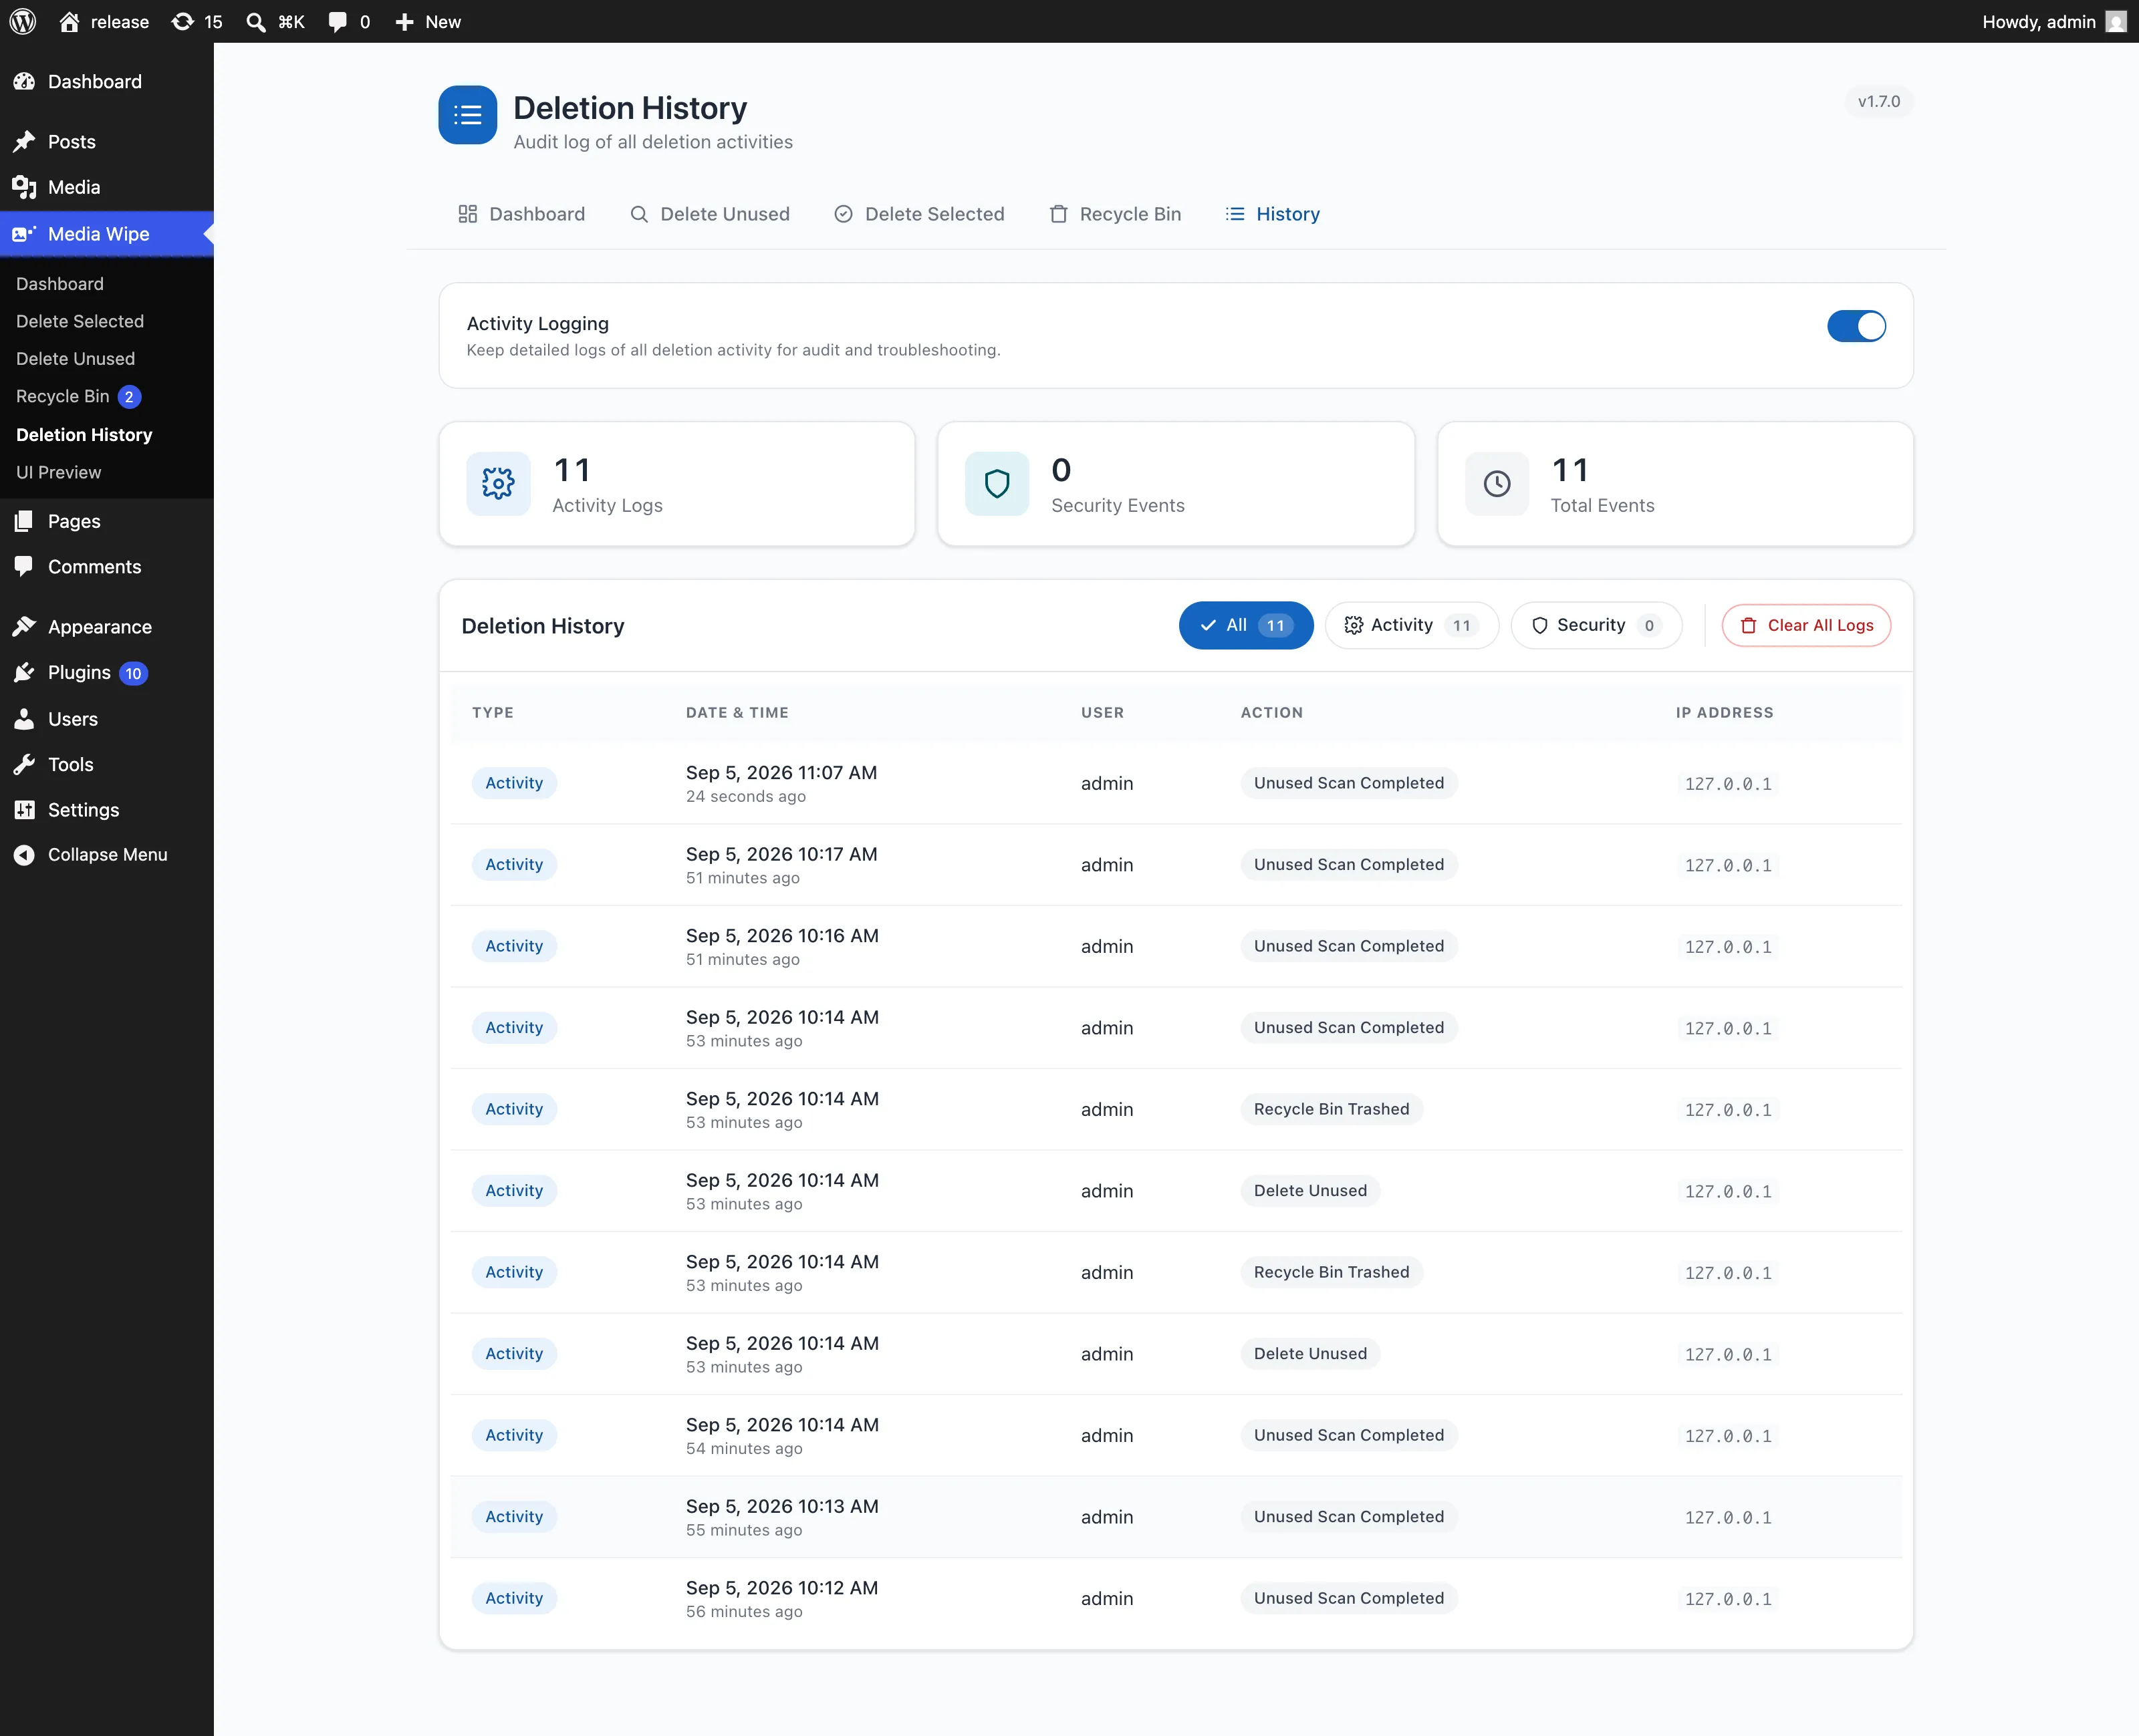This screenshot has height=1736, width=2139.
Task: Select the History tab
Action: [1273, 214]
